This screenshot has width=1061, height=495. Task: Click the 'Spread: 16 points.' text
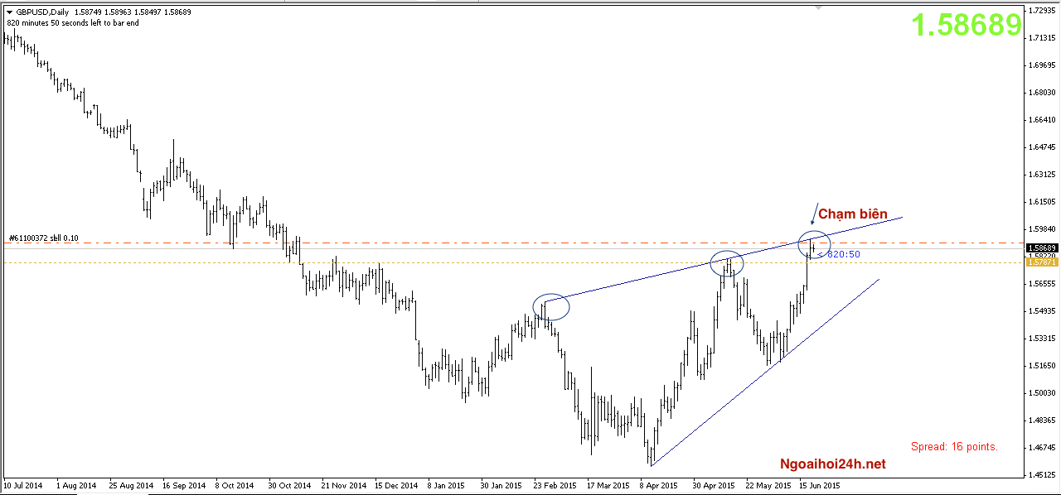click(954, 447)
